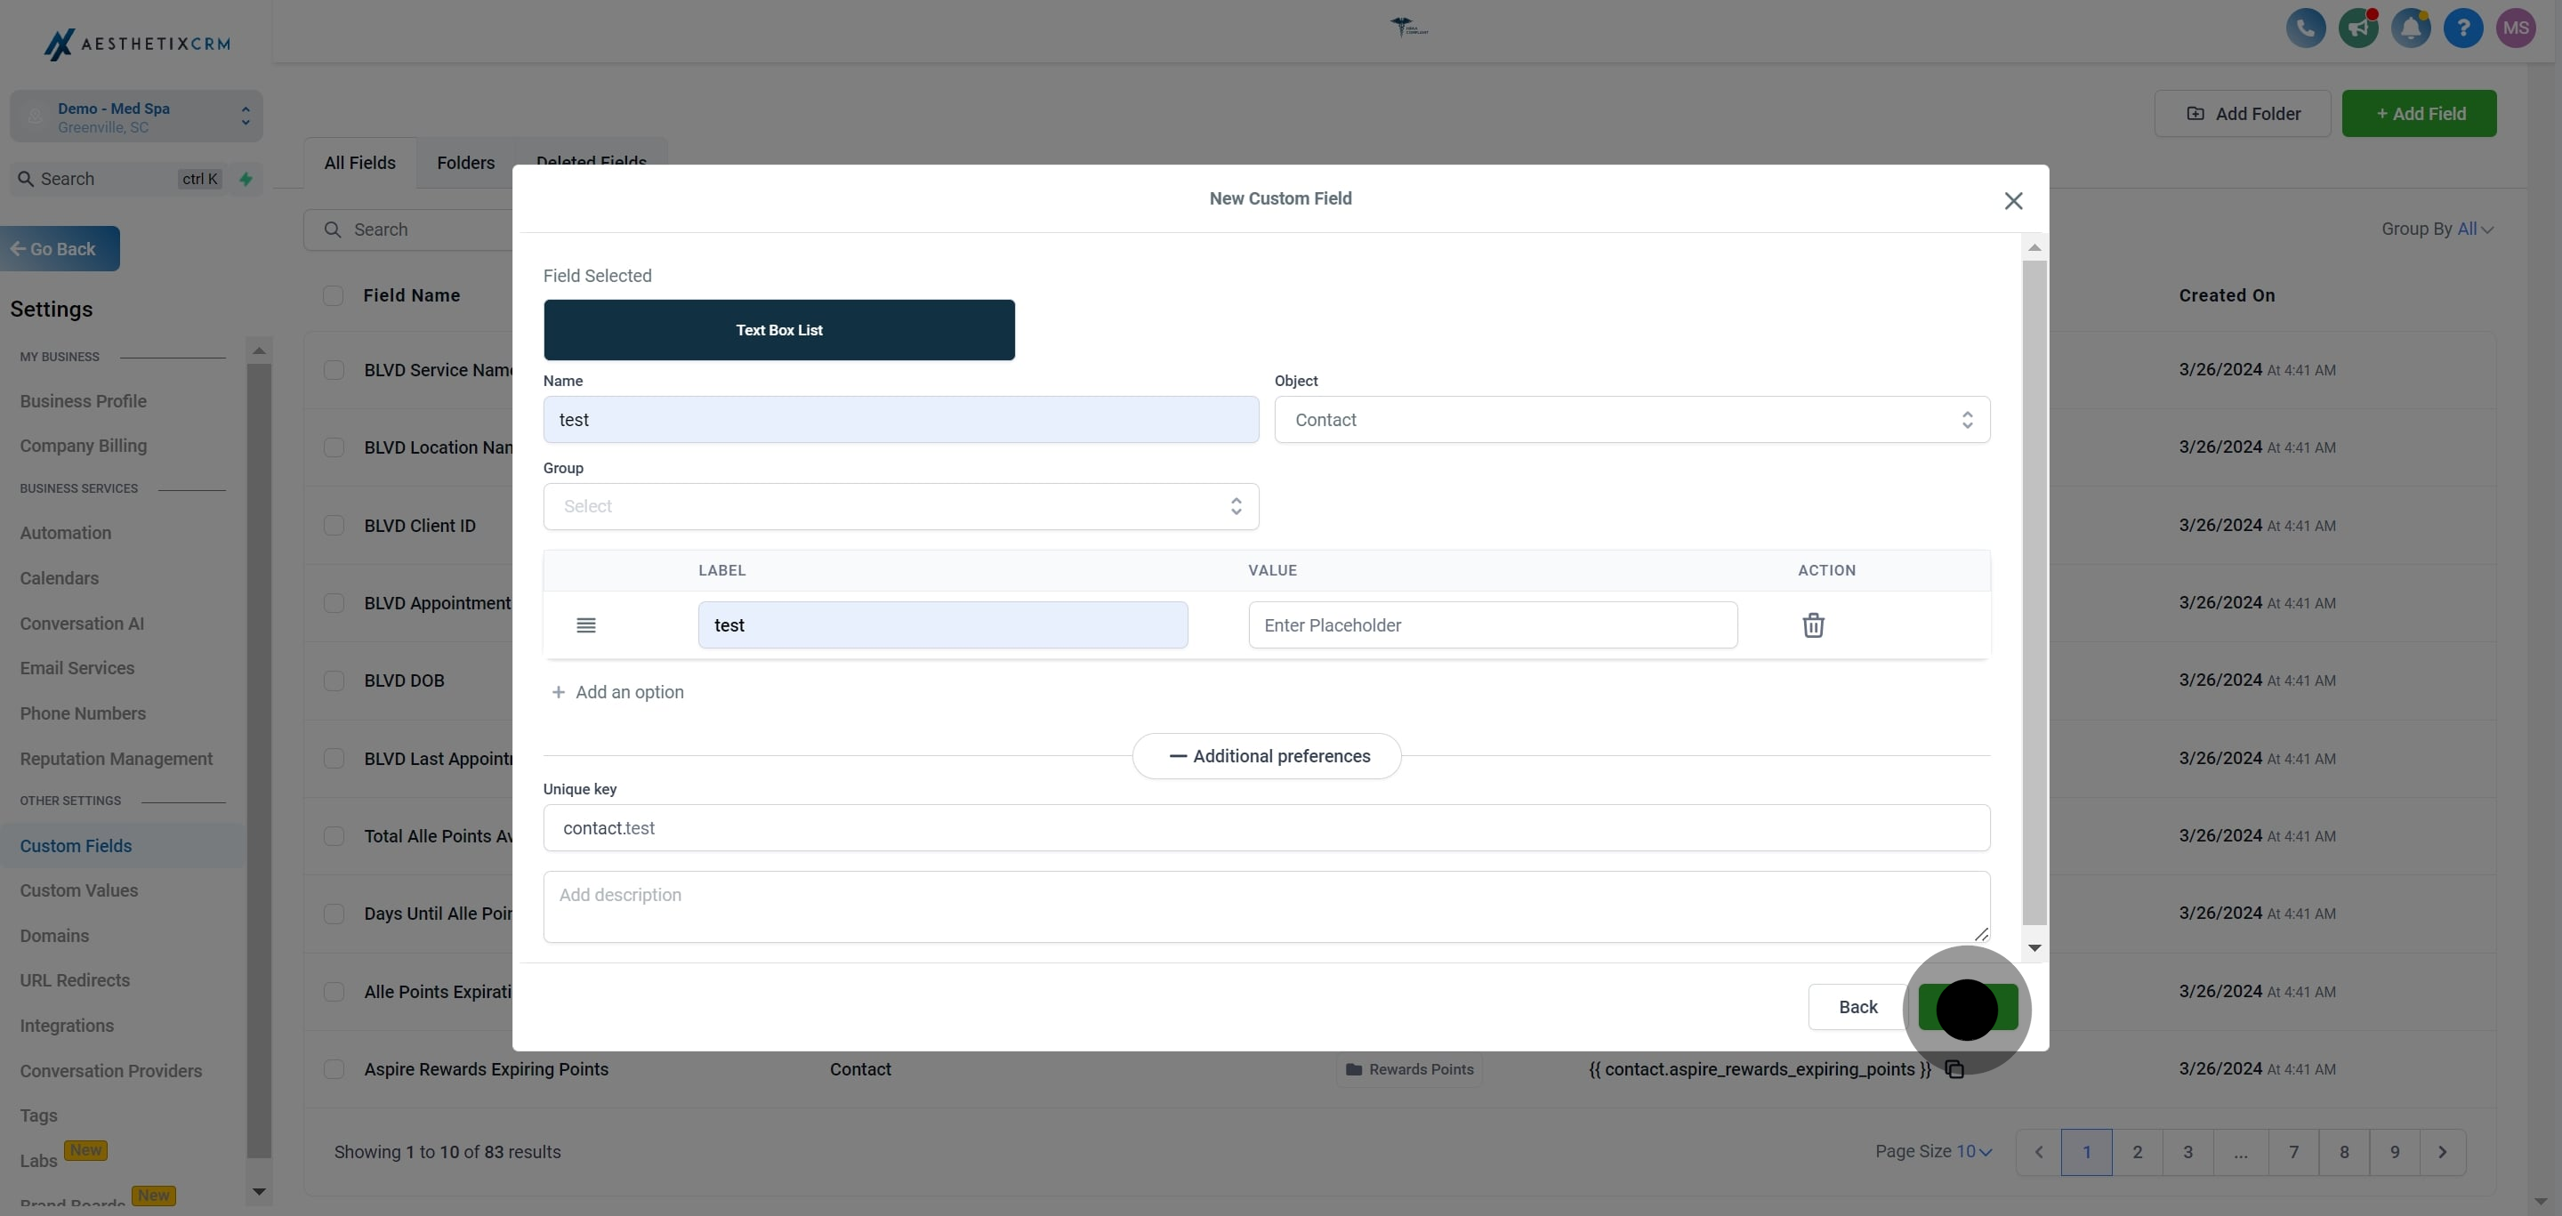
Task: Toggle the select-all Field Name checkbox
Action: [334, 295]
